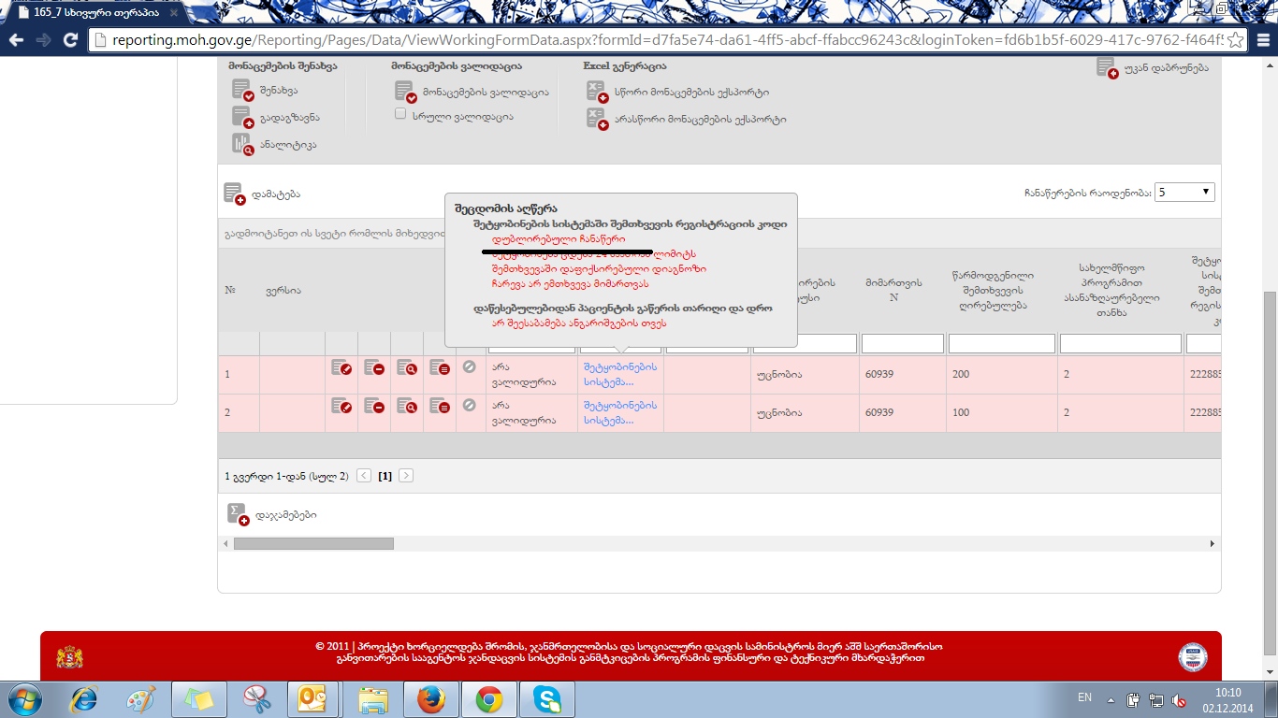Click the view/search icon in row 1
Screen dimensions: 1278x718
pos(407,368)
